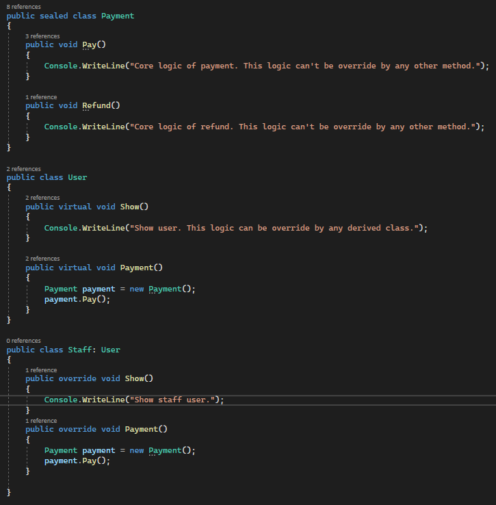
Task: Click the "Core logic of payment" string literal
Action: click(304, 66)
